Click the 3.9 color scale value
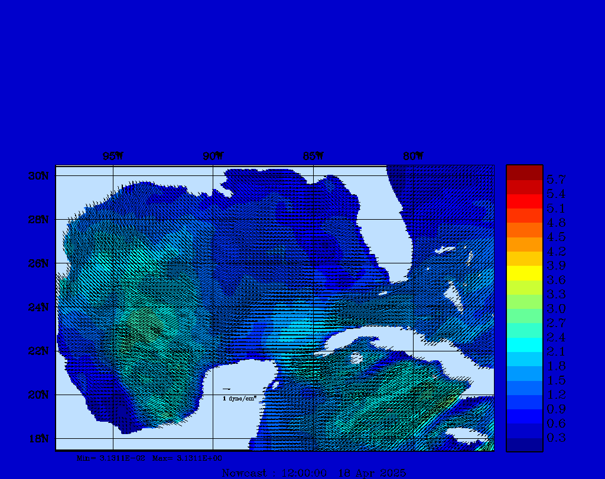 point(556,265)
